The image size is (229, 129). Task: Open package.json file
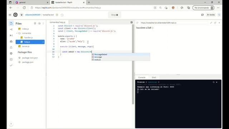[x=28, y=62]
